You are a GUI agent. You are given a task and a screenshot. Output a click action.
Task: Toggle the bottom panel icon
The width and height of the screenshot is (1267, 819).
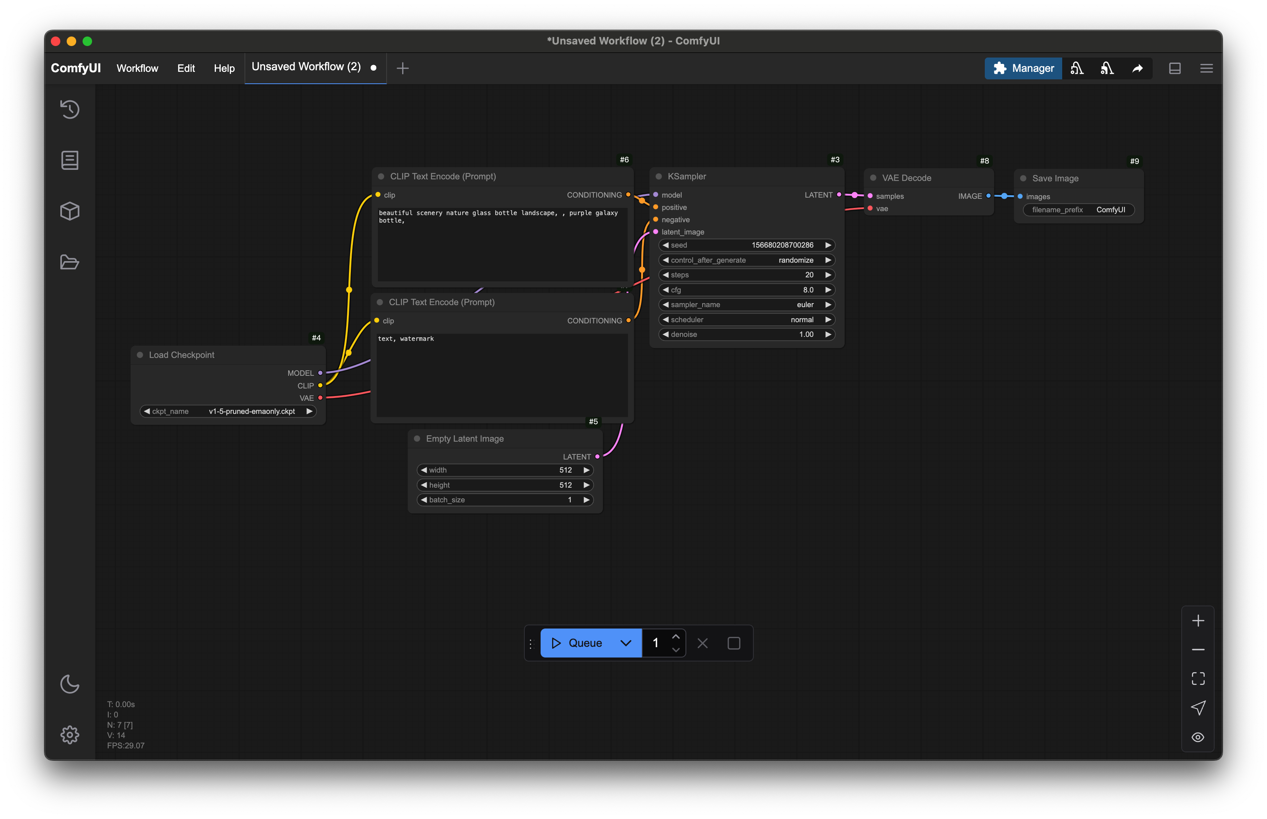1175,68
